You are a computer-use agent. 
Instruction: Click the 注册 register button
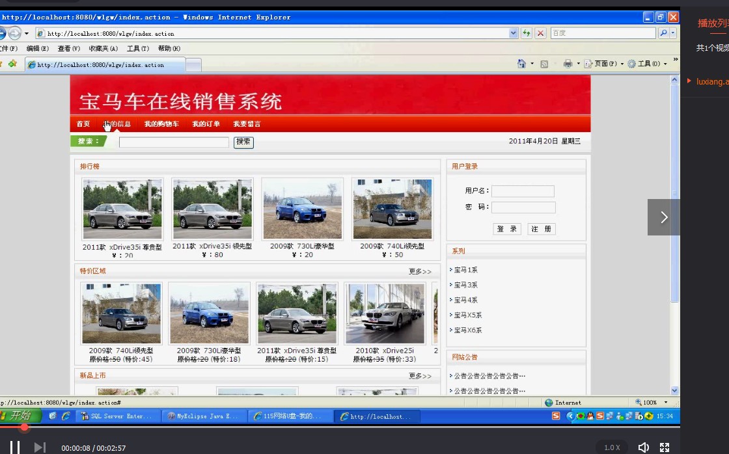click(x=541, y=229)
